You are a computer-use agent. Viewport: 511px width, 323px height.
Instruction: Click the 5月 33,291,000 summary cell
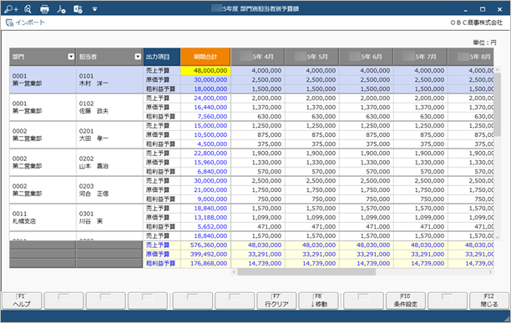click(312, 255)
